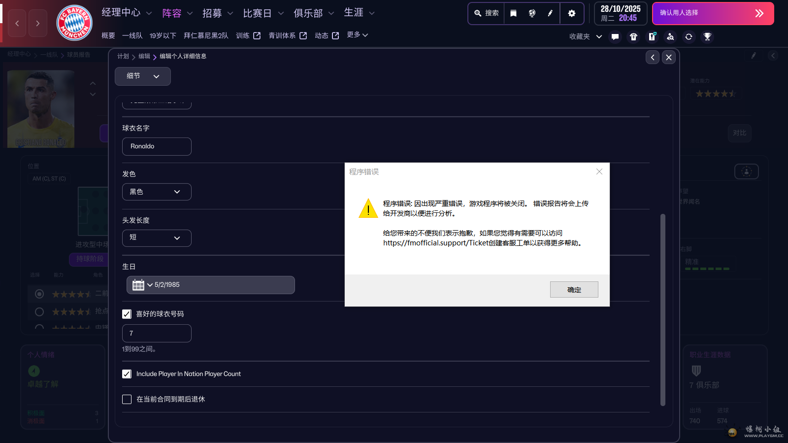Click the 确认用人选择 continue button
The width and height of the screenshot is (788, 443).
pyautogui.click(x=712, y=13)
